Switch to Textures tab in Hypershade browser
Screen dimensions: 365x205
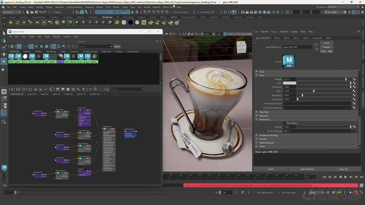point(27,51)
